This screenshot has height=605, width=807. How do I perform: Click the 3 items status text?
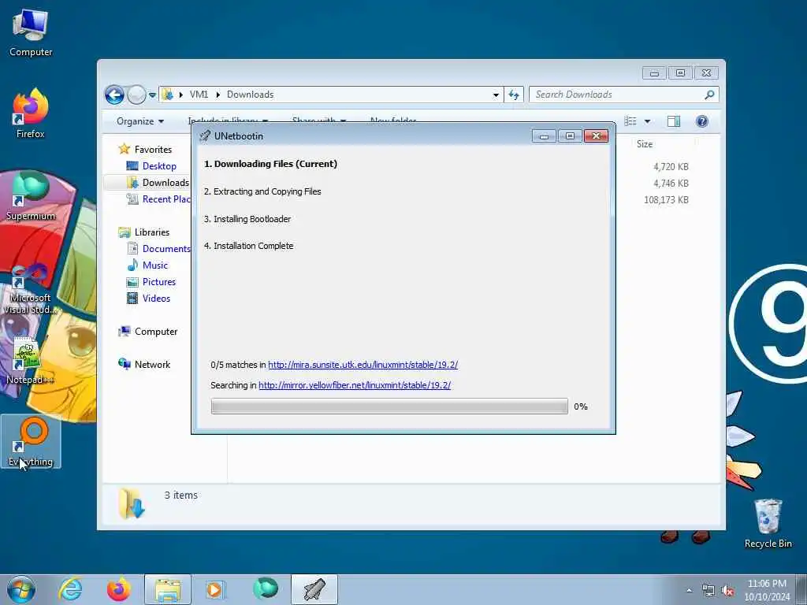pos(181,495)
